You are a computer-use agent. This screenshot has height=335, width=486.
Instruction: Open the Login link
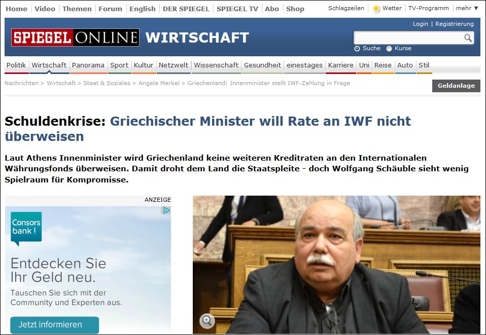[x=420, y=24]
